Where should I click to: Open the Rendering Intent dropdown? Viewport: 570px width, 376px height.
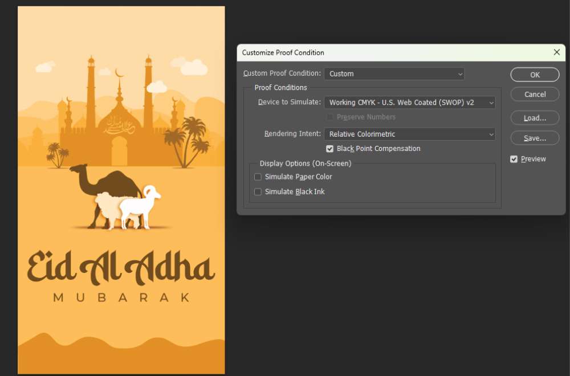click(x=410, y=134)
